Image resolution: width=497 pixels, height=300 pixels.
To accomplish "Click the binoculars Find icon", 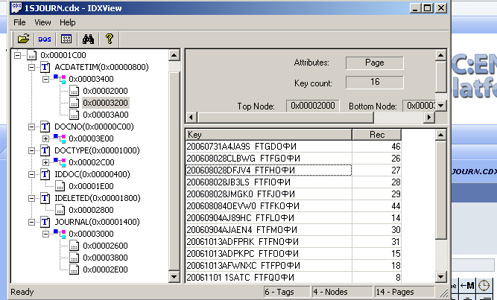I will coord(88,38).
